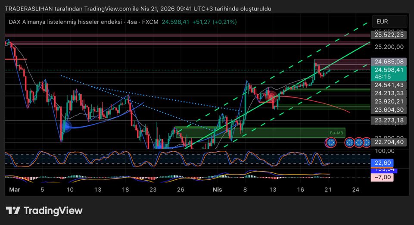Click the MACD value label −7,00
This screenshot has width=414, height=225.
382,177
